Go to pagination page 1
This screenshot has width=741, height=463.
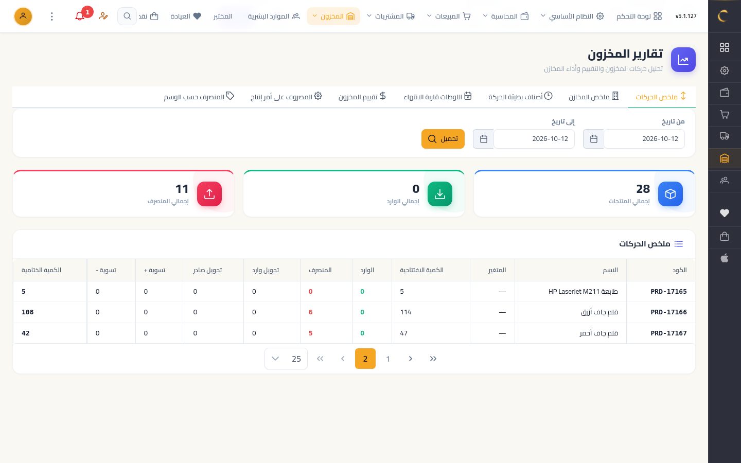coord(388,359)
